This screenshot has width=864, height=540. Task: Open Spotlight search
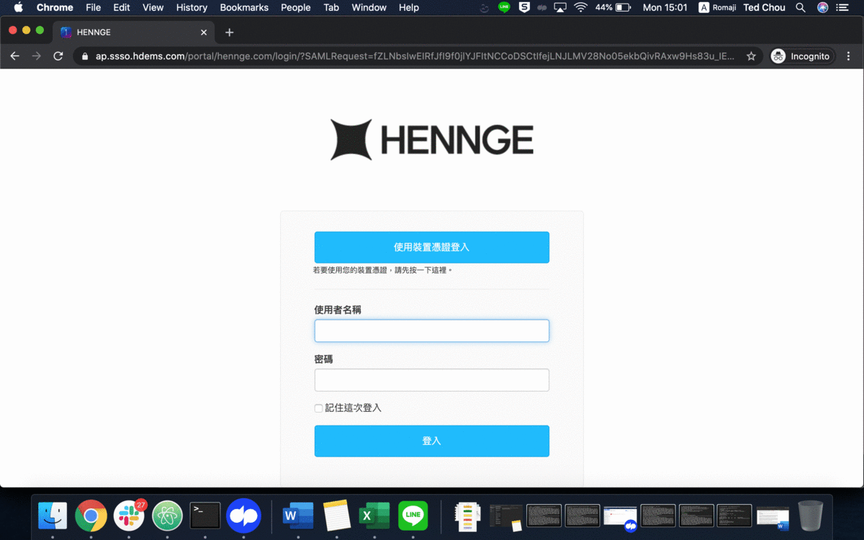point(801,7)
